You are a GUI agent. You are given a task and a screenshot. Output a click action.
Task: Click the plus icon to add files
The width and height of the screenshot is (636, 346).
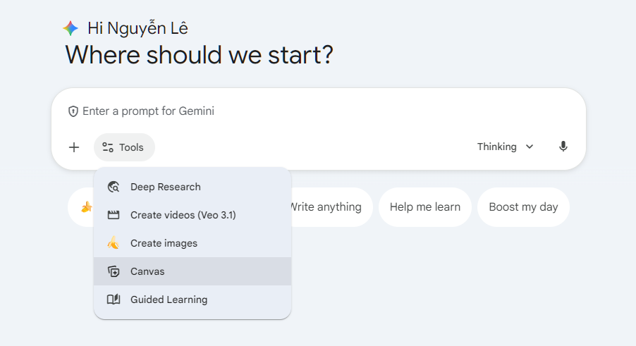pos(74,147)
